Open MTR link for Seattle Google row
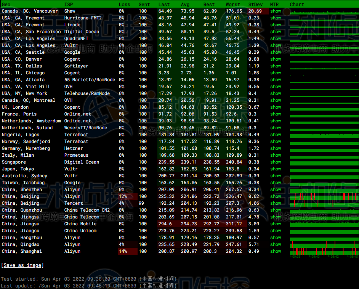Viewport: 359px width, 289px height. (275, 52)
